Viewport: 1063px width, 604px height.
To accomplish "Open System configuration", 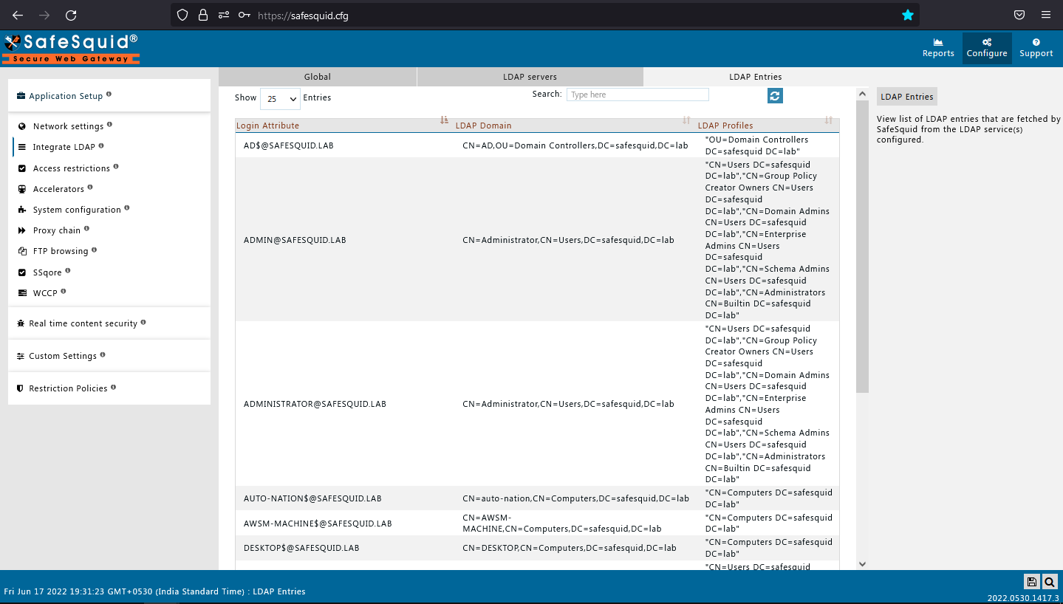I will [77, 210].
